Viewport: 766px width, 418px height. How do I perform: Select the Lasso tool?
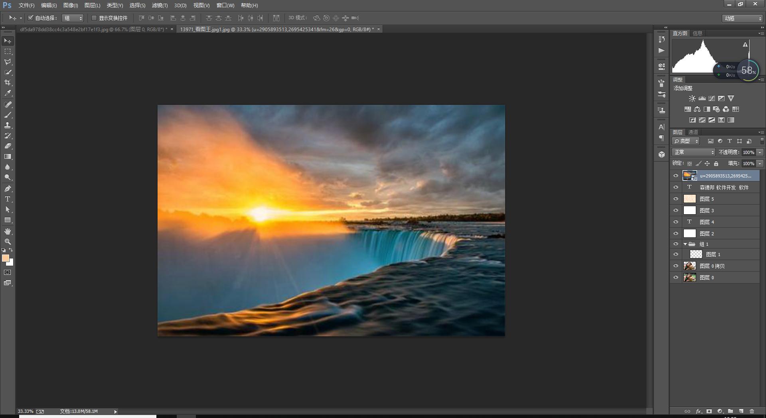(x=8, y=62)
